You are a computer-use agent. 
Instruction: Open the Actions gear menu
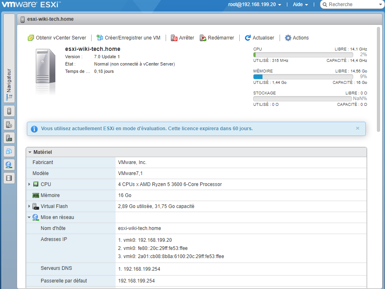pos(297,38)
